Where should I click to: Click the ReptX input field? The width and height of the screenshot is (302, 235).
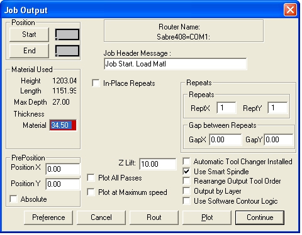coord(226,108)
